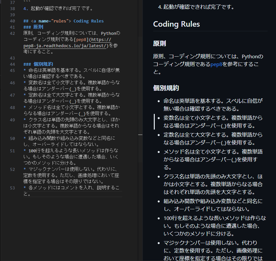Image resolution: width=276 pixels, height=261 pixels.
Task: Click preview bullet starting 'マジックナンバーは使用しない'
Action: (x=213, y=251)
